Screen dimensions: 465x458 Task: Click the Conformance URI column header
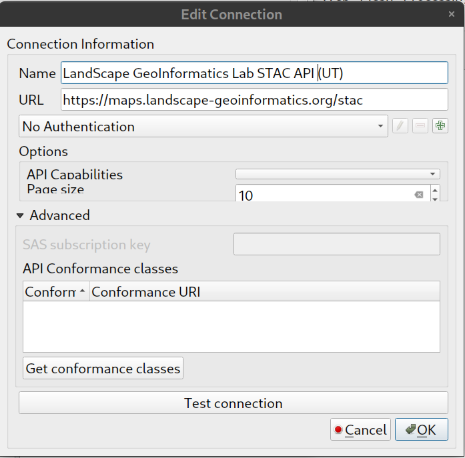[x=265, y=291]
